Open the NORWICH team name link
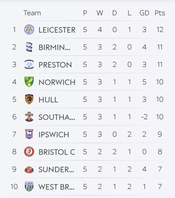The image size is (175, 198). (x=57, y=82)
